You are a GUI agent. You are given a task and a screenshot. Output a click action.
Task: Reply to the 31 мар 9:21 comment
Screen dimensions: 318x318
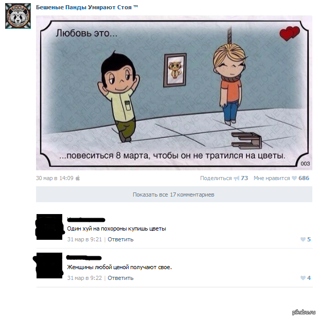pos(120,239)
